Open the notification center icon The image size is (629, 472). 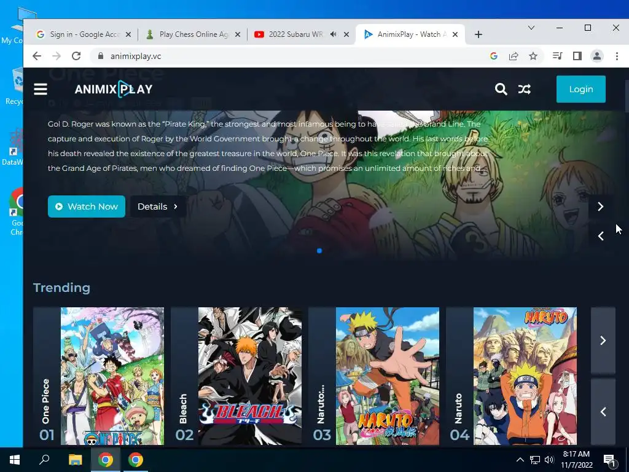click(610, 460)
